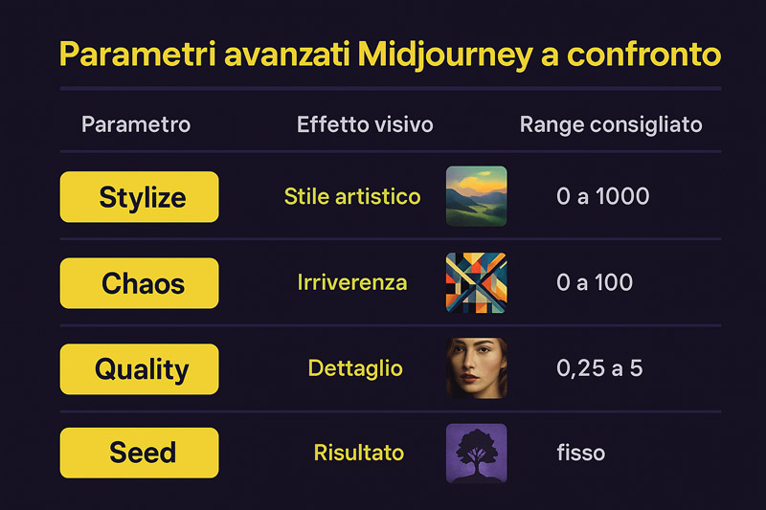Screen dimensions: 766x510
Task: Click the Risultato label
Action: pyautogui.click(x=358, y=453)
